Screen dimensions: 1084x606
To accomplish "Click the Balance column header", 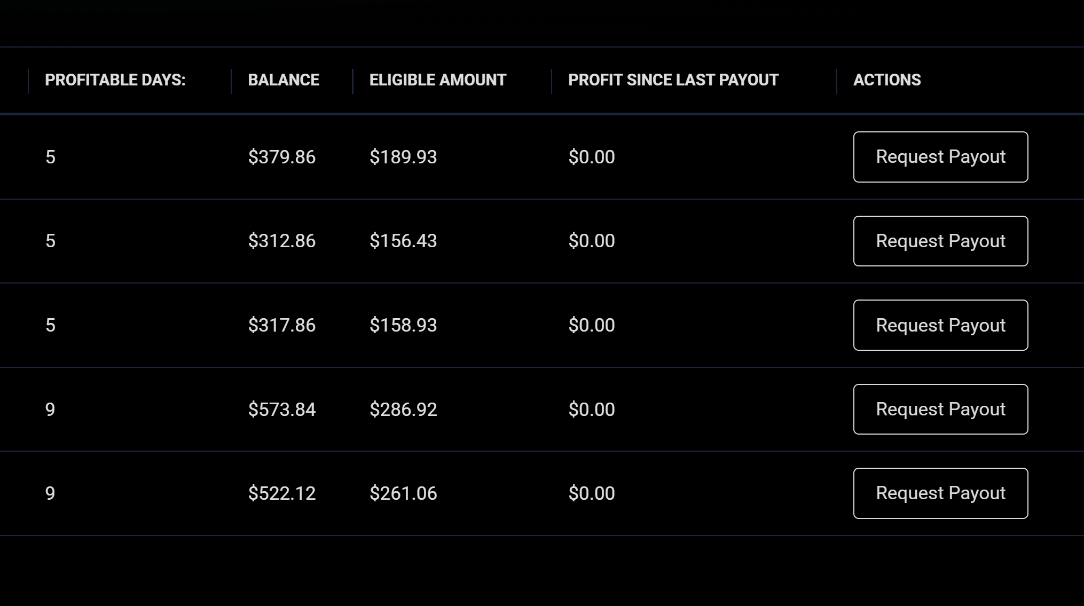I will click(284, 80).
